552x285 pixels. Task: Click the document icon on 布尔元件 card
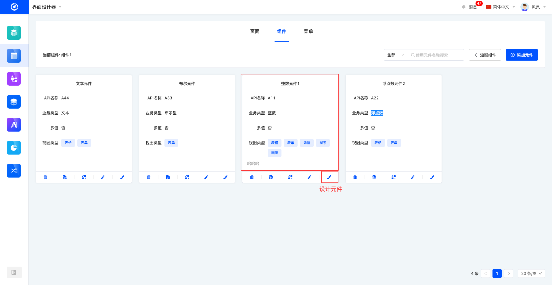tap(168, 177)
